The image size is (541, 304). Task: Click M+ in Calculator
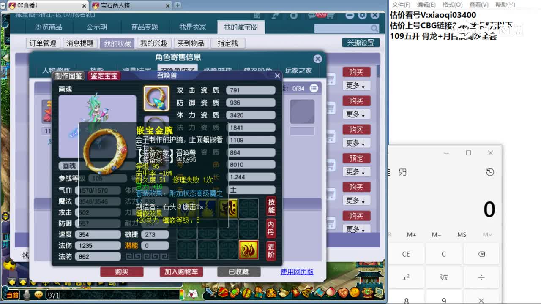pyautogui.click(x=412, y=235)
